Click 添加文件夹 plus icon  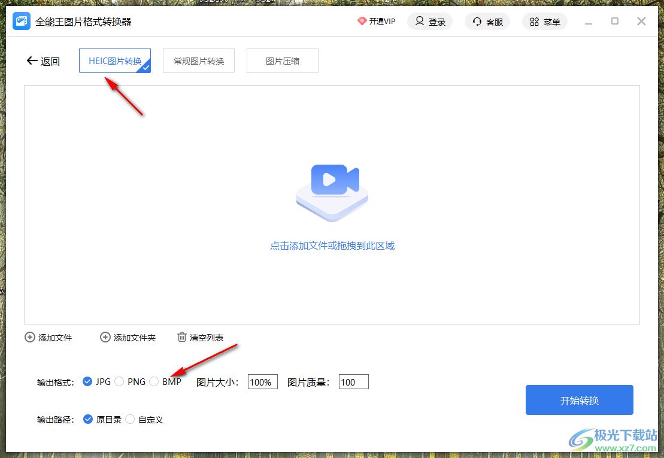105,337
